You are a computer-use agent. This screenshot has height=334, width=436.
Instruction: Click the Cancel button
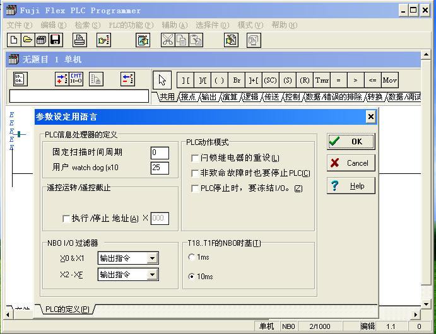(351, 163)
